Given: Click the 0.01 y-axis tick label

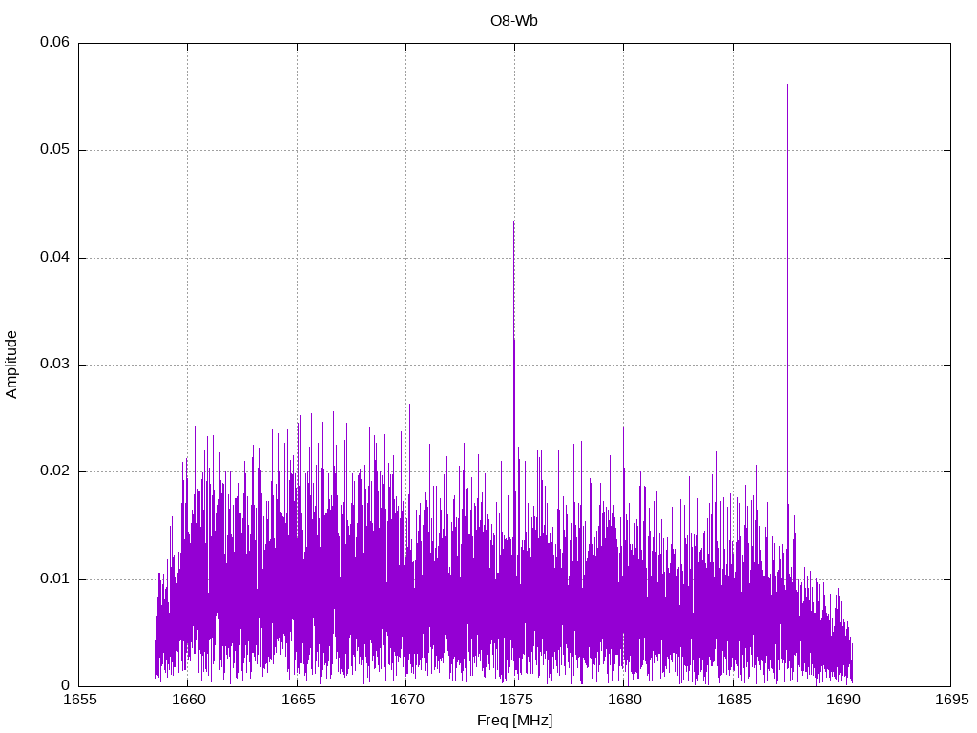Looking at the screenshot, I should point(54,579).
